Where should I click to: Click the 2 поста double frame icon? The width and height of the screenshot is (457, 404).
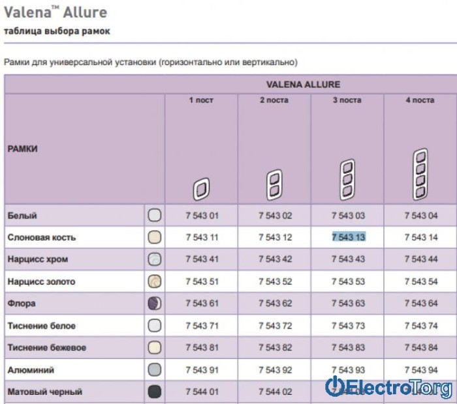point(274,185)
